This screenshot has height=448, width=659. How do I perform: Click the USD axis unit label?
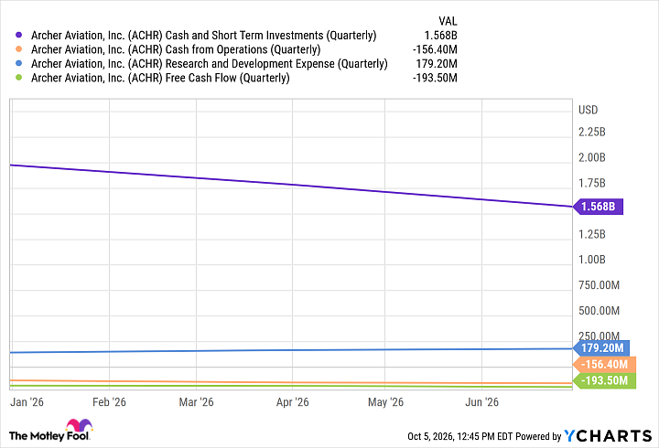click(x=588, y=110)
